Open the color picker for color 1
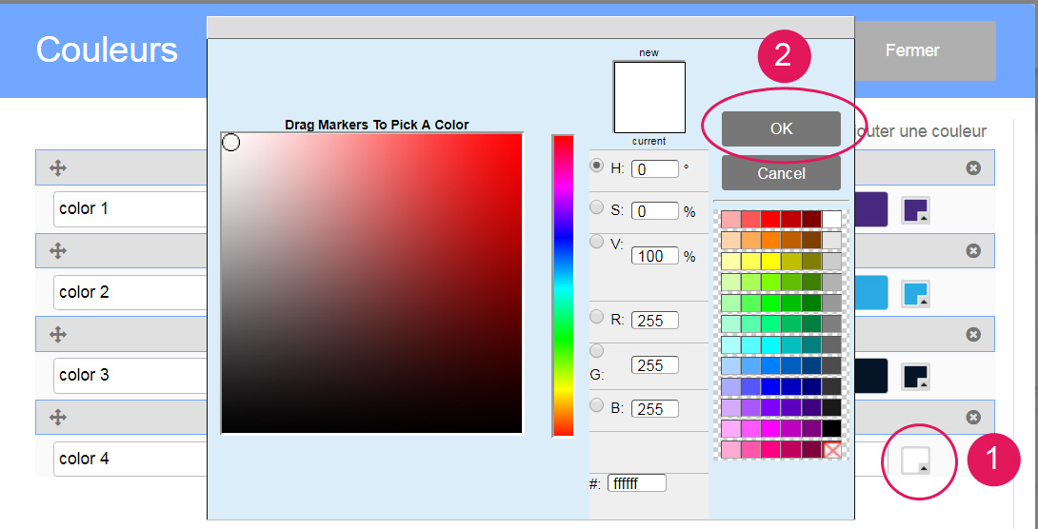Viewport: 1038px width, 529px height. pyautogui.click(x=915, y=211)
